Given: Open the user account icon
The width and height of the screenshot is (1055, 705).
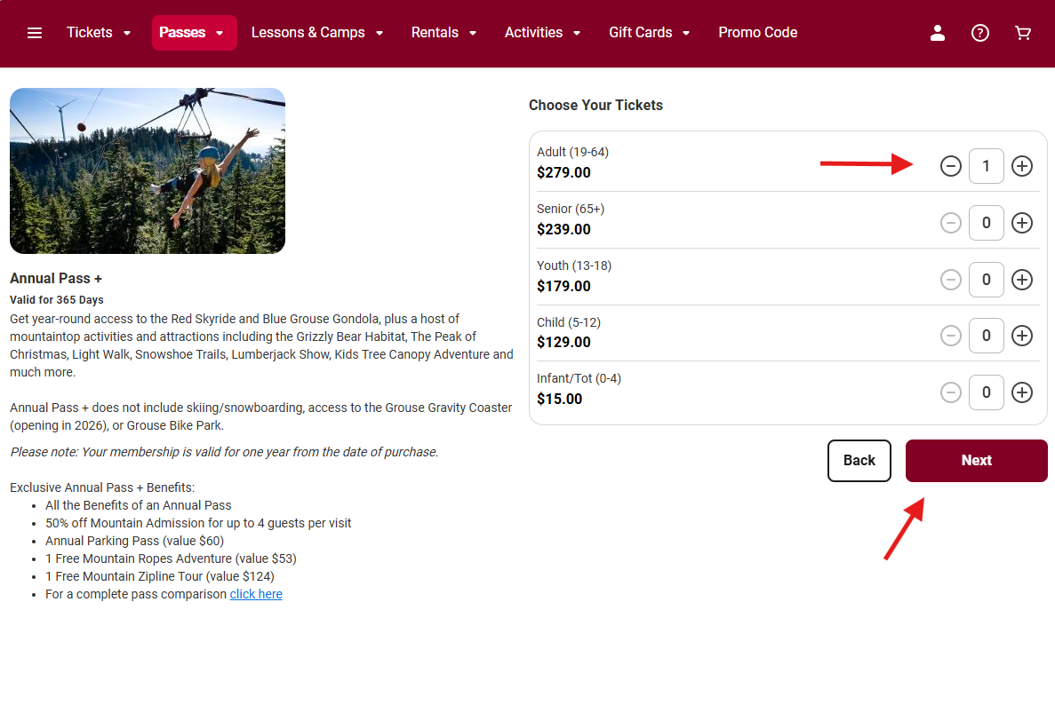Looking at the screenshot, I should (937, 33).
